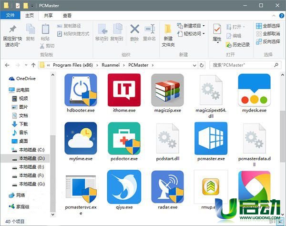Open 本地磁盘 (C:) drive
Viewport: 286px width, 226px height.
pos(28,150)
